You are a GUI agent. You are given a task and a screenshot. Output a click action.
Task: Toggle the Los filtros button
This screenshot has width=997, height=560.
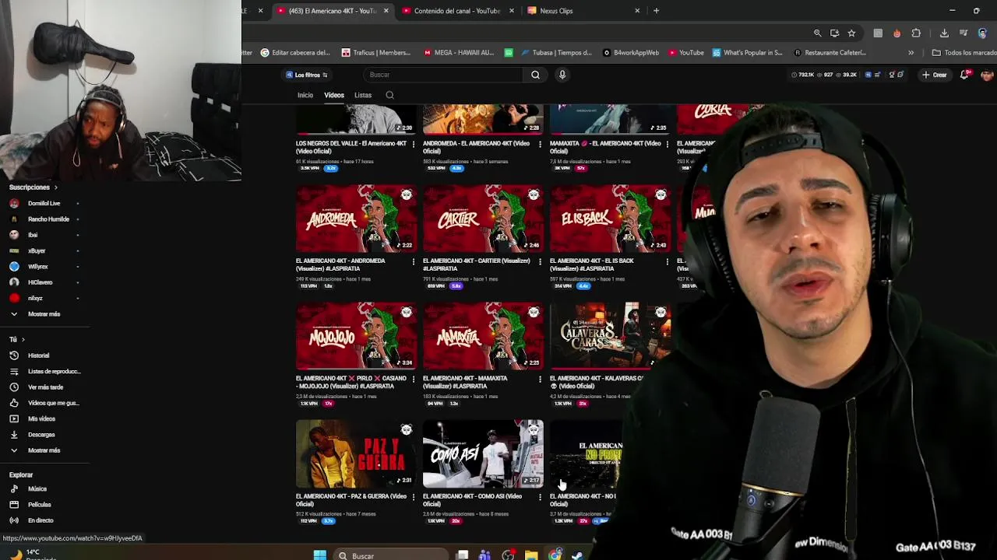(307, 75)
